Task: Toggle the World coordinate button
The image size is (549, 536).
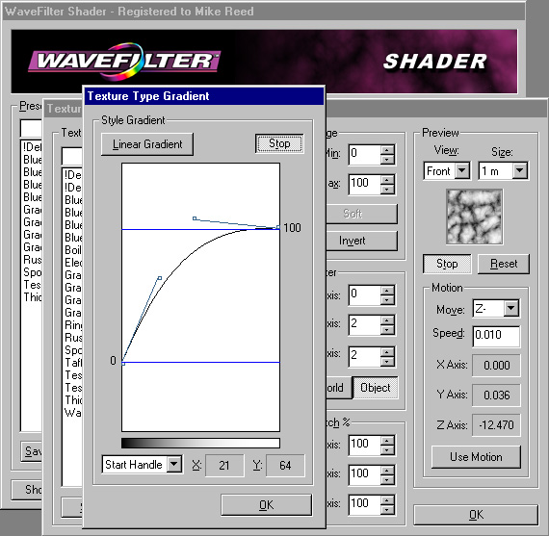Action: 338,388
